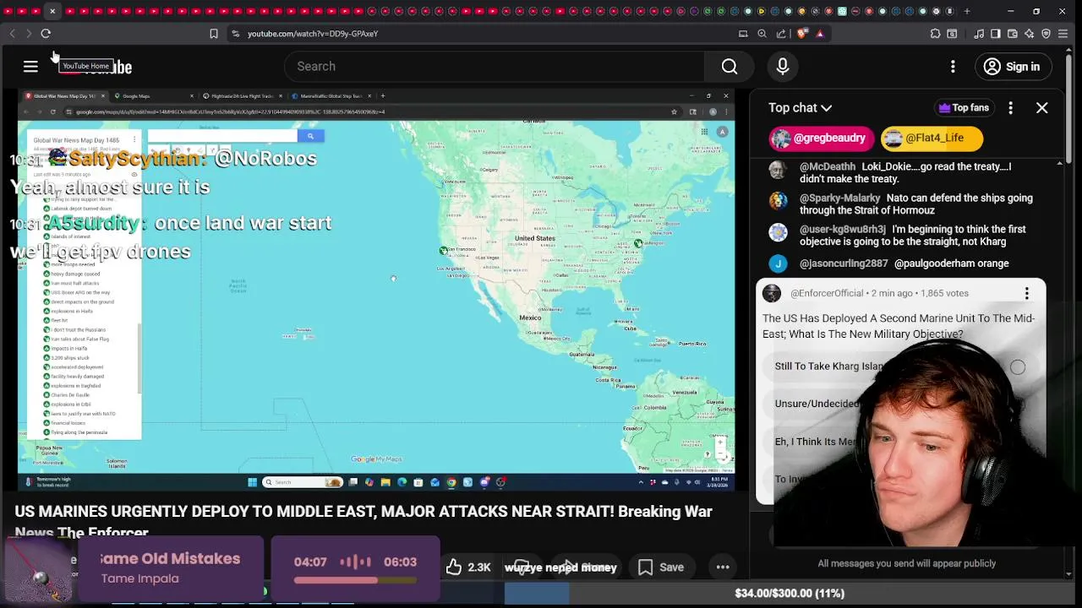1082x608 pixels.
Task: Select the Still To Take Kharg Island radio button
Action: click(x=1018, y=367)
